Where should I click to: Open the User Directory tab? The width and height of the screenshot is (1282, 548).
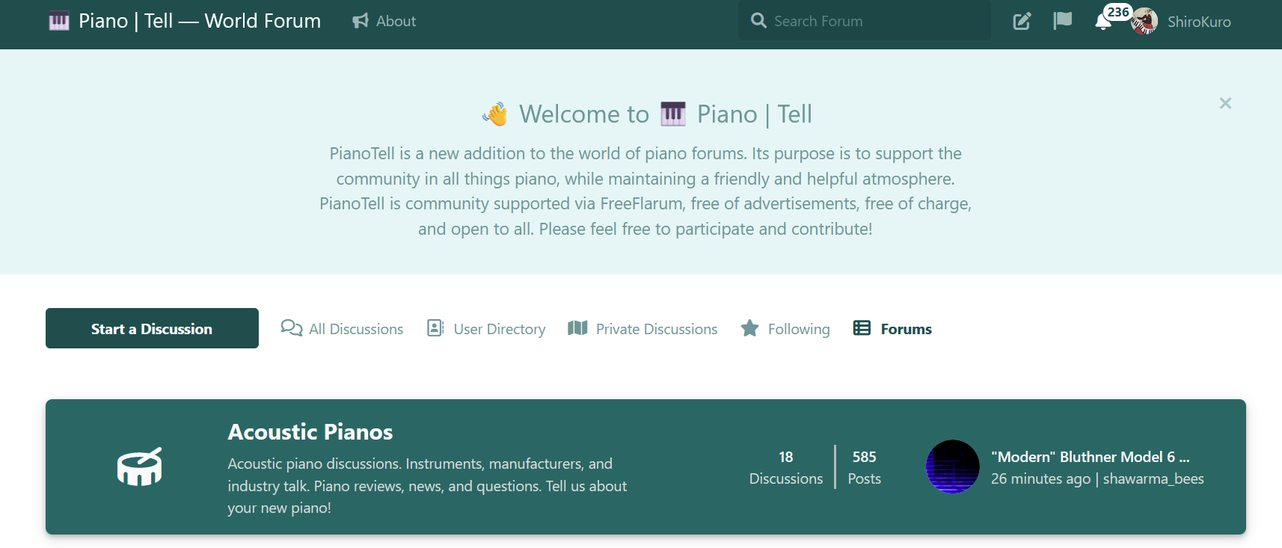tap(486, 329)
